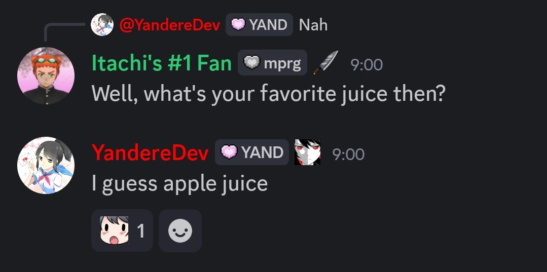
Task: Click the mprg server tag badge
Action: (272, 63)
